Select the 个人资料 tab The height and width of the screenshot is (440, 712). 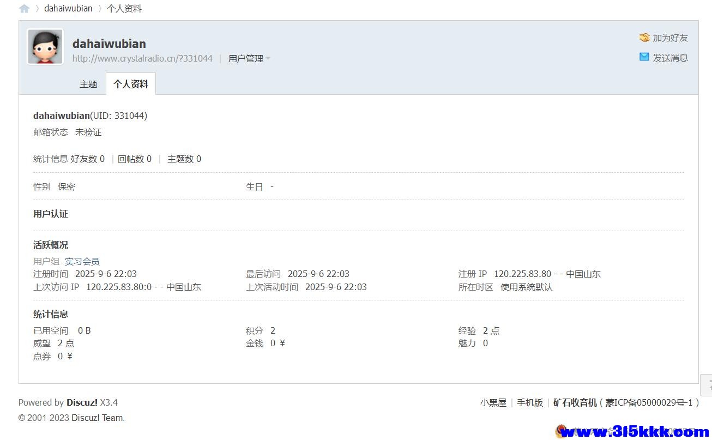[x=130, y=83]
